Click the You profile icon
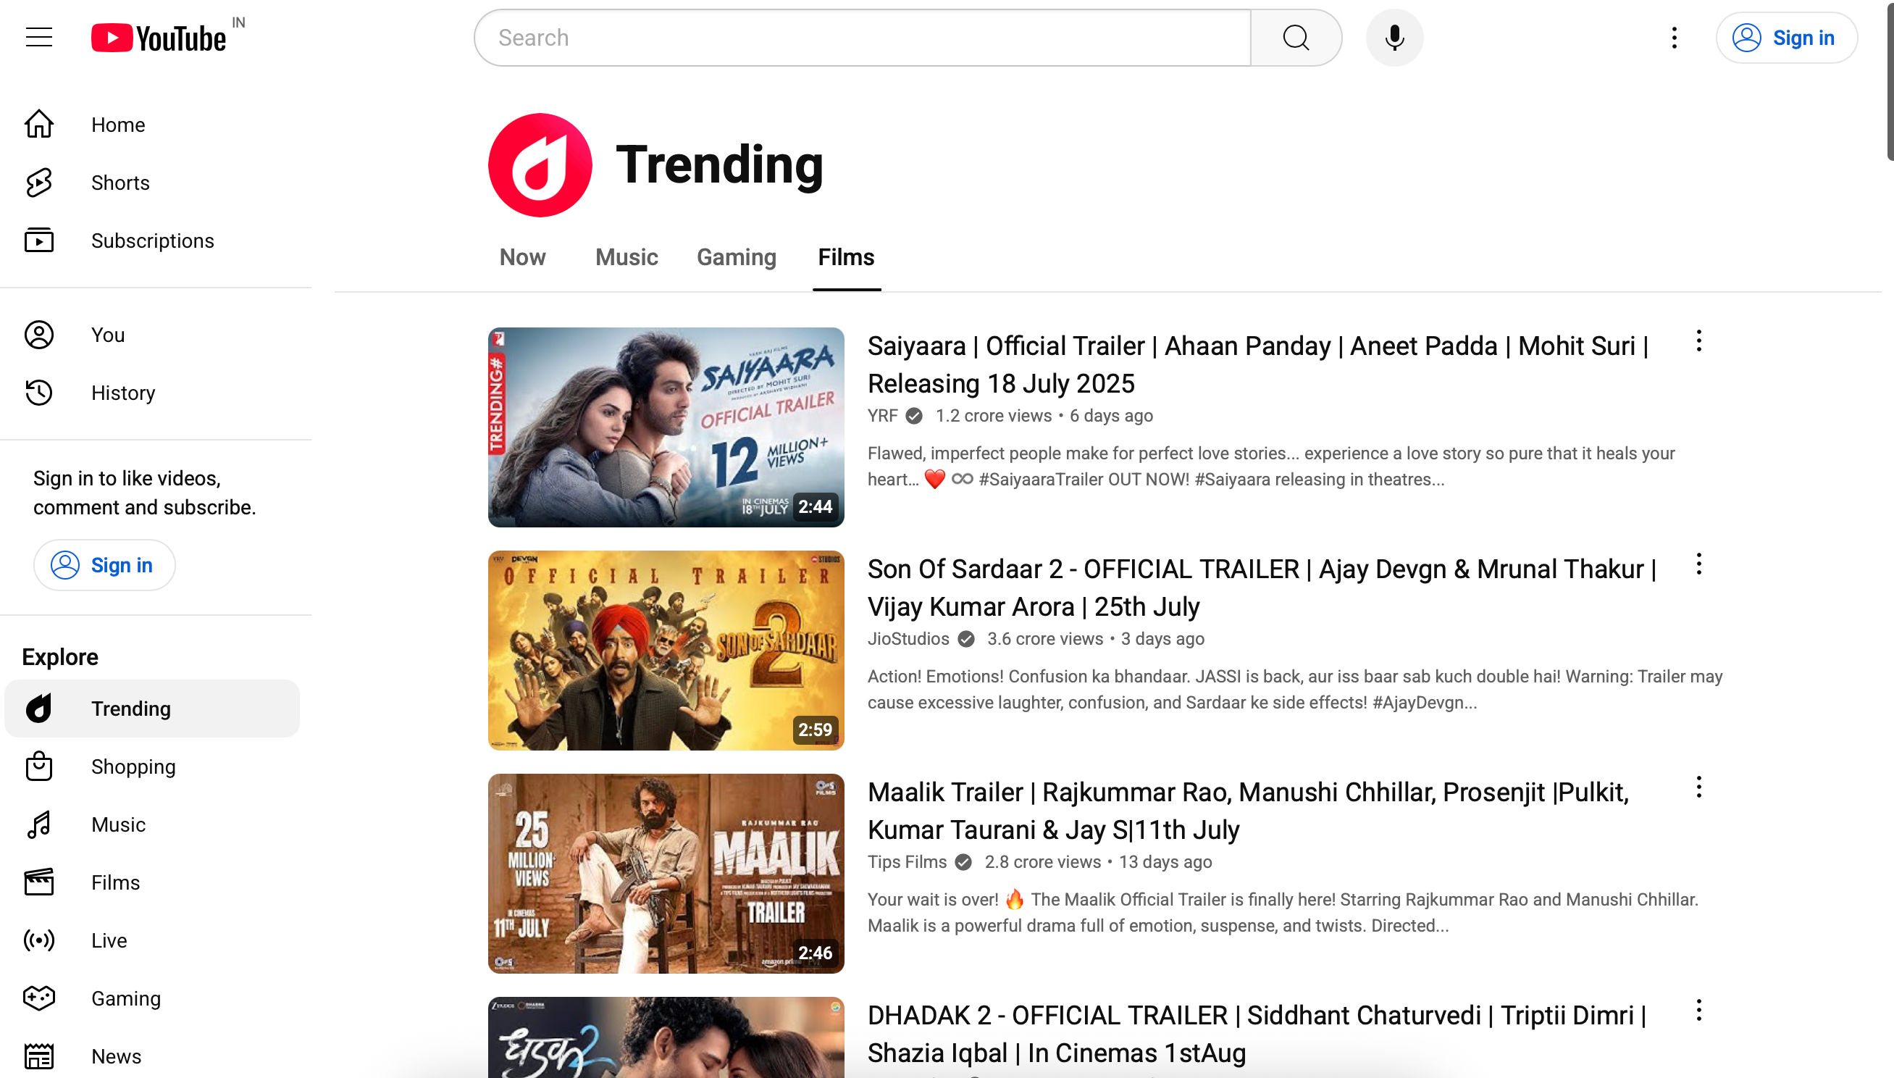This screenshot has width=1894, height=1078. coord(38,335)
